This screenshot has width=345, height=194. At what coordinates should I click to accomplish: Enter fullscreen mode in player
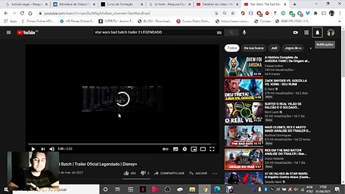pyautogui.click(x=212, y=149)
